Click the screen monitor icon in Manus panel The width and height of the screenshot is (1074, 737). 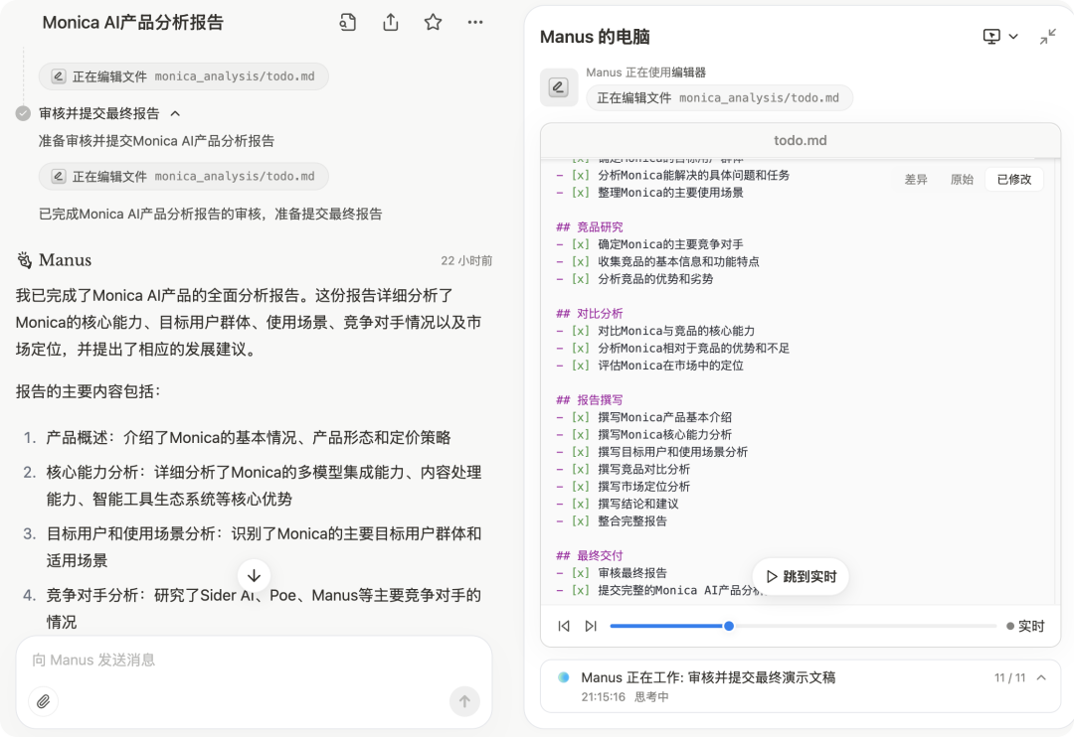pos(991,37)
